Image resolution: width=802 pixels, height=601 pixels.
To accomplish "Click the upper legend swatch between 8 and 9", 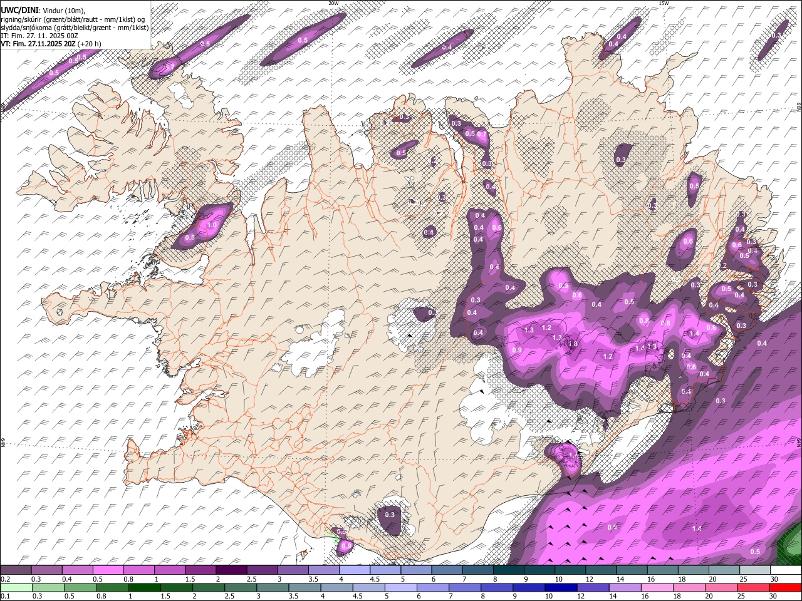I will (x=509, y=570).
